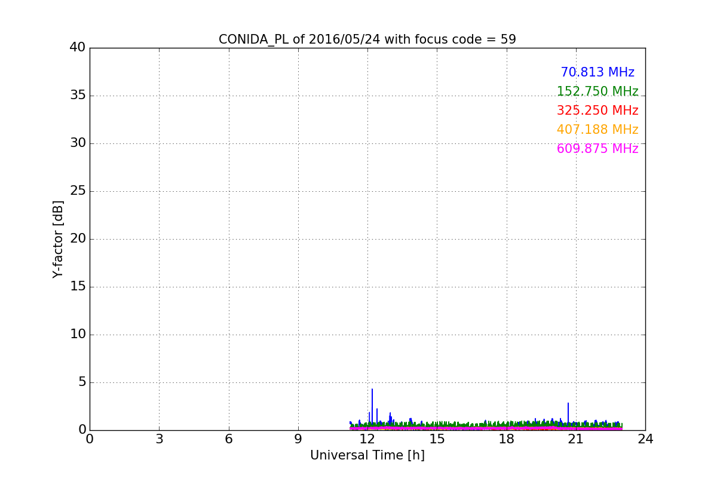The height and width of the screenshot is (478, 717).
Task: Click the x-axis tick label 21
Action: pos(576,439)
